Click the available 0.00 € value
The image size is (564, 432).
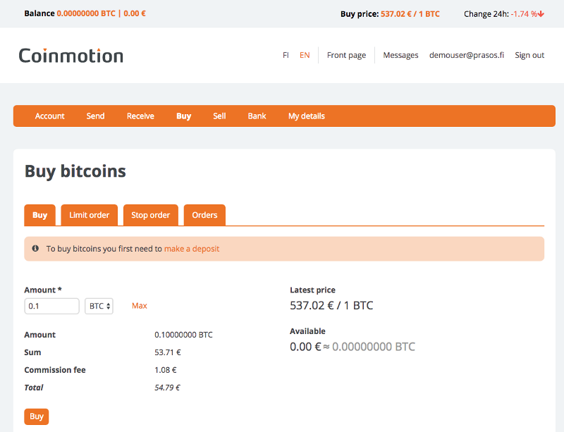[305, 347]
